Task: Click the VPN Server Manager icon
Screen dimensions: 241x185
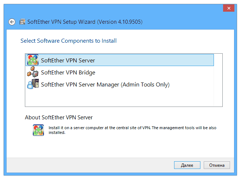Action: [33, 84]
